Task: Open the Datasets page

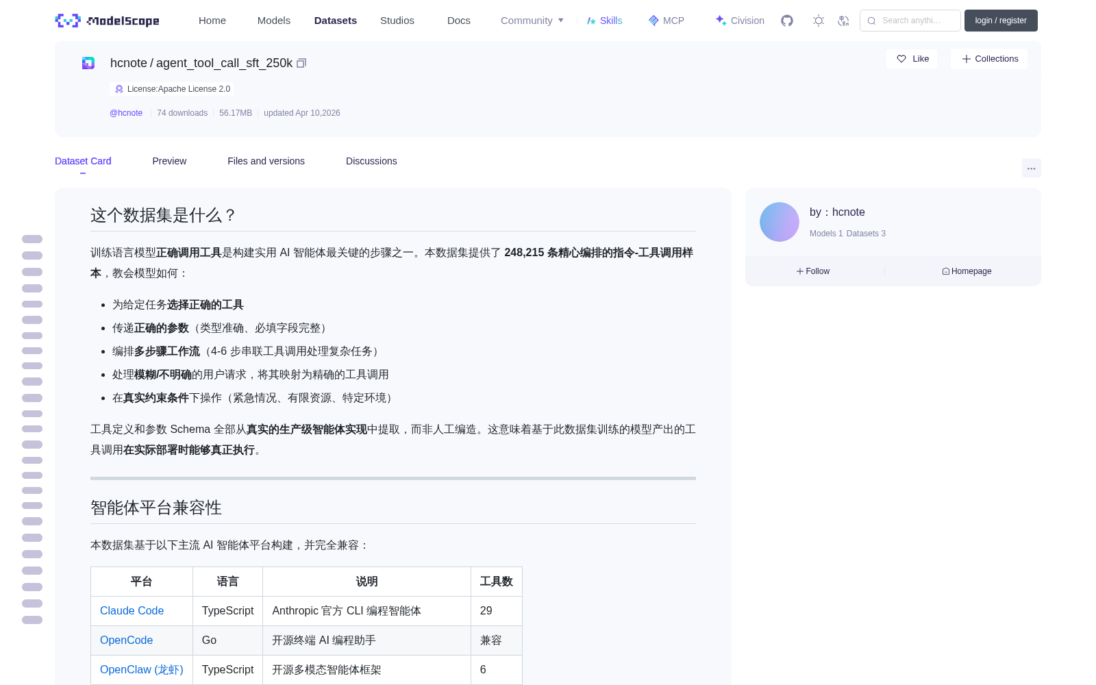Action: pos(336,21)
